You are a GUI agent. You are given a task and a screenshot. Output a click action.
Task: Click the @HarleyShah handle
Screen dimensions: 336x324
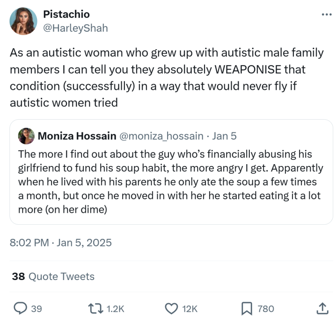[x=76, y=28]
